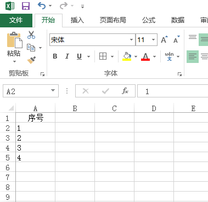208x202 pixels.
Task: Switch to the 开始 tab
Action: (x=48, y=20)
